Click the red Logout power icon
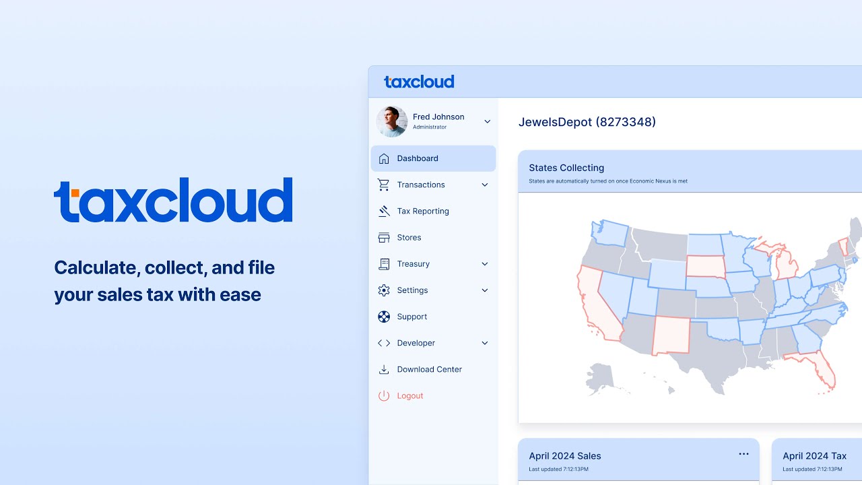The width and height of the screenshot is (862, 485). pos(384,396)
